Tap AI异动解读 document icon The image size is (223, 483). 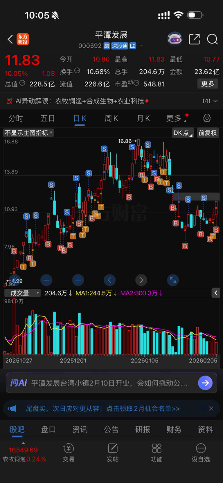[10, 101]
